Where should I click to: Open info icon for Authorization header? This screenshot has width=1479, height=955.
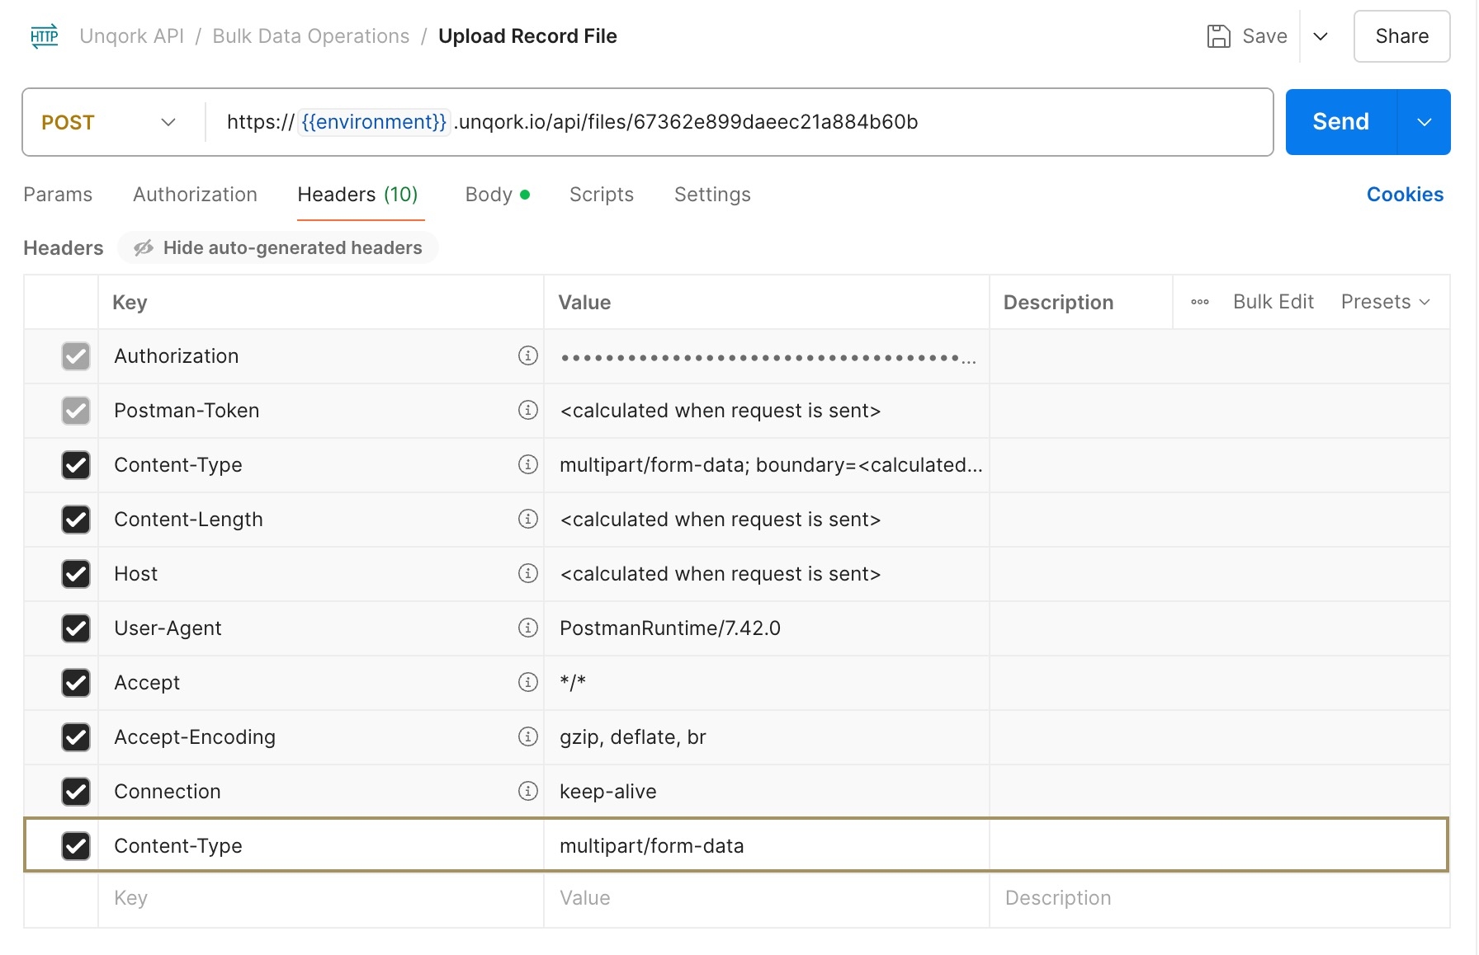coord(527,355)
